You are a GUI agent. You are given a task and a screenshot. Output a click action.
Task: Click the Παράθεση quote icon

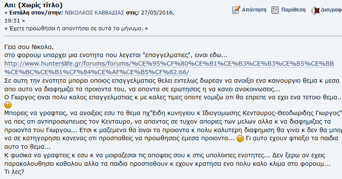click(275, 10)
